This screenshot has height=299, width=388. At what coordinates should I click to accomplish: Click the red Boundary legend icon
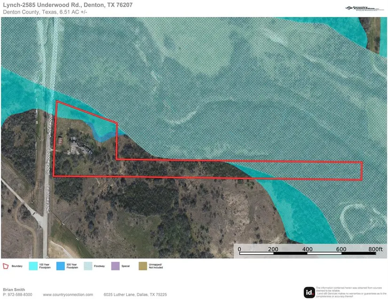(6, 266)
